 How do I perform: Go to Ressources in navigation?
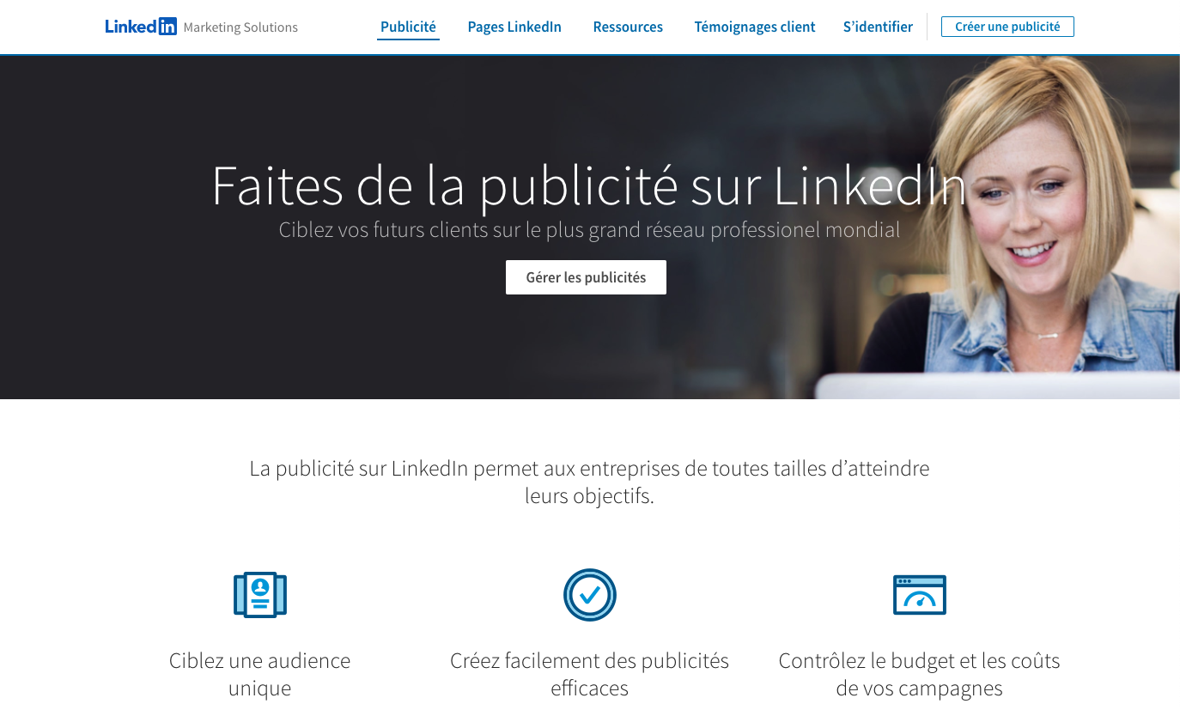point(628,27)
